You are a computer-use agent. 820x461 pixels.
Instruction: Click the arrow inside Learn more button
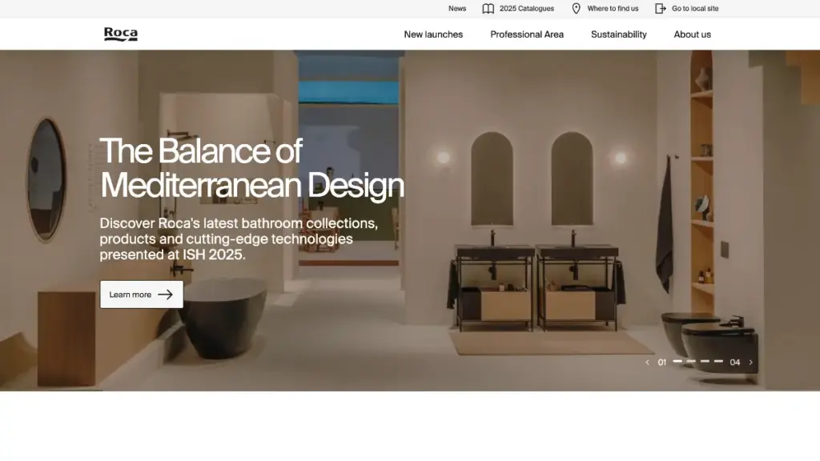tap(165, 295)
